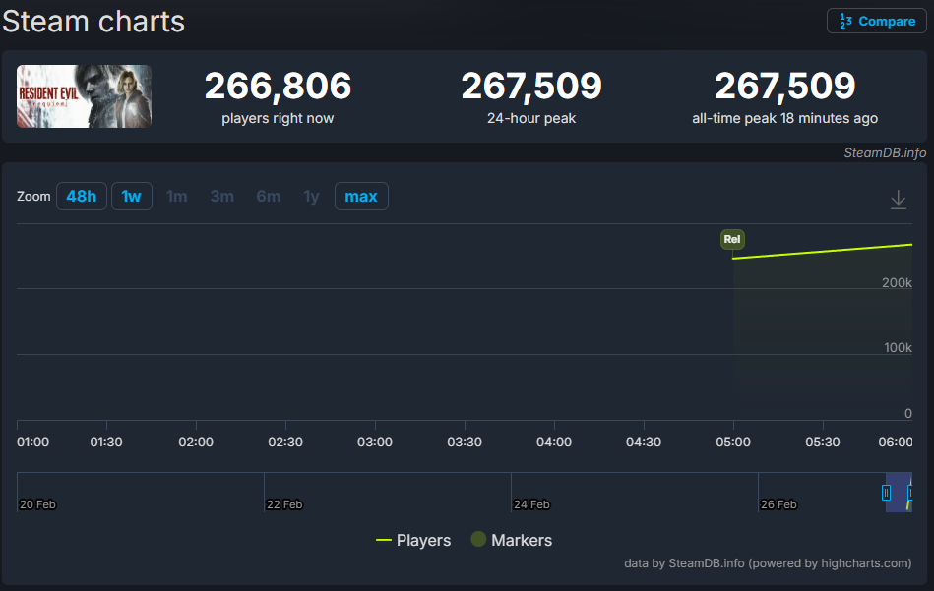934x591 pixels.
Task: Click the download/export chart icon
Action: click(x=898, y=199)
